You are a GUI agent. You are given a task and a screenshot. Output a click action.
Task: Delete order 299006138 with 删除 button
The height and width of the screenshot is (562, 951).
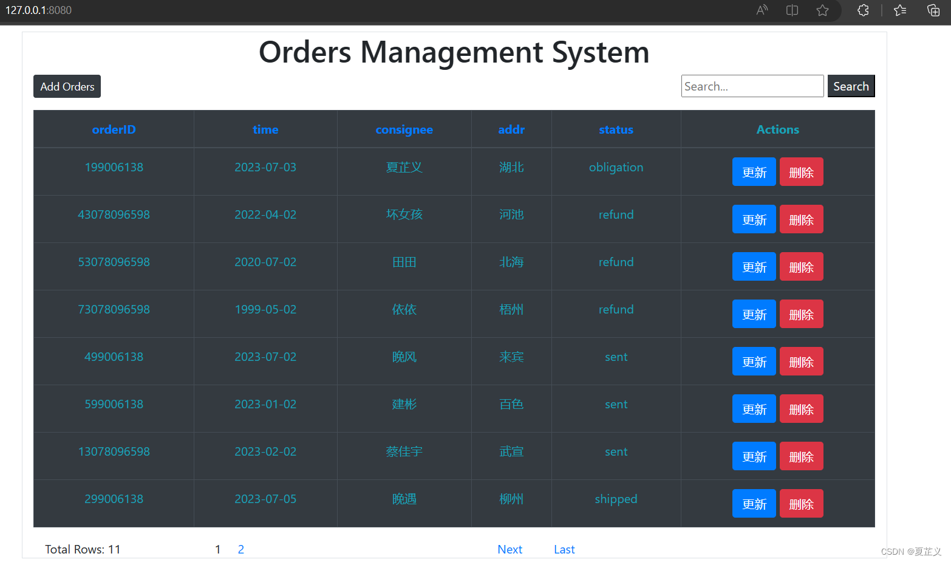click(802, 504)
